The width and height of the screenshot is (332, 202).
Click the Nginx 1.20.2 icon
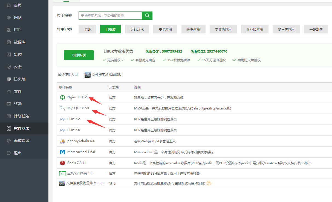pos(62,97)
